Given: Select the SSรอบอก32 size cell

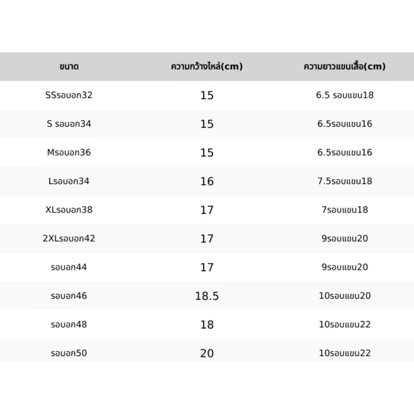Looking at the screenshot, I should (69, 95).
